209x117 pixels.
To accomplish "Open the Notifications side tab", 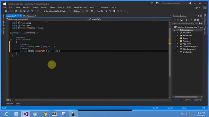I will (x=205, y=19).
